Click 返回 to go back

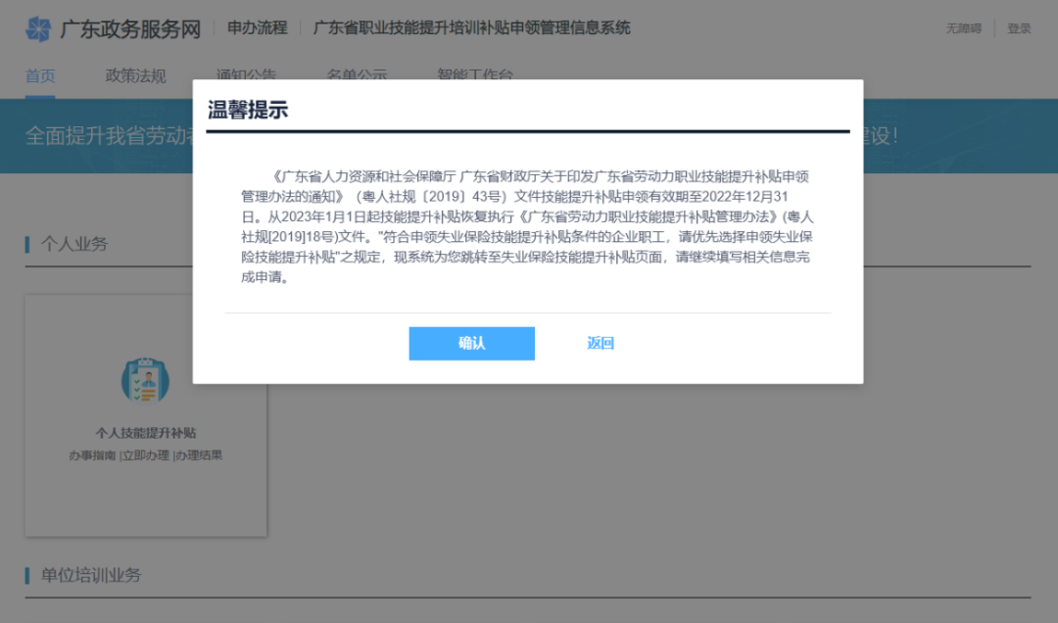(x=600, y=344)
